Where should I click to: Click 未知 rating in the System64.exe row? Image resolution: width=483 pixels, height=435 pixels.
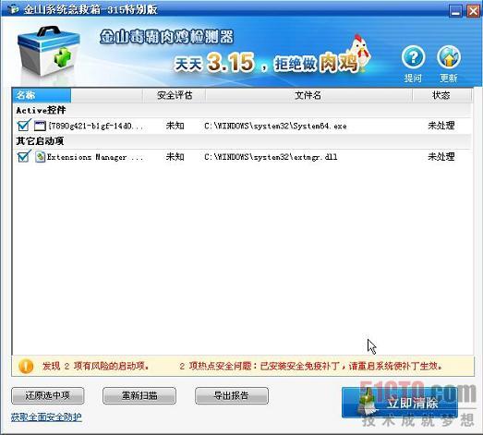175,126
